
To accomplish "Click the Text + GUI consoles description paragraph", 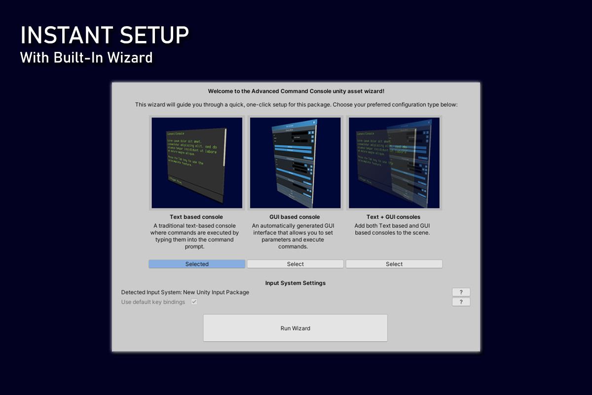I will [x=393, y=229].
